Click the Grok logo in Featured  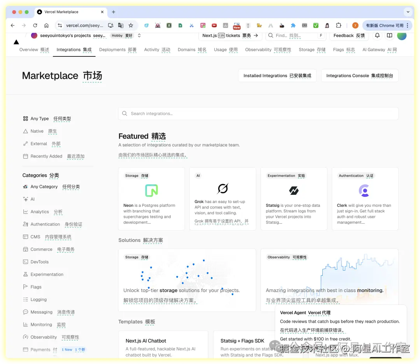222,188
